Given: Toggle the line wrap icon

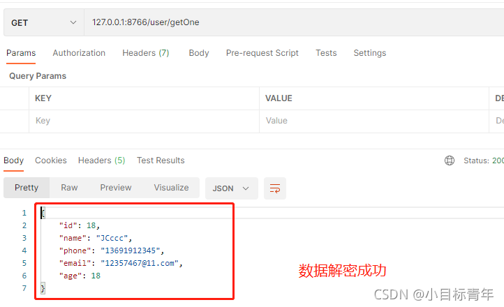Looking at the screenshot, I should pyautogui.click(x=275, y=188).
